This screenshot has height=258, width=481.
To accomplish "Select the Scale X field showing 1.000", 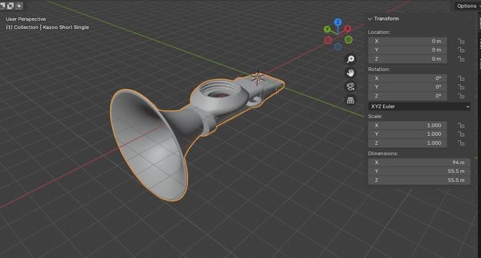I will tap(408, 125).
